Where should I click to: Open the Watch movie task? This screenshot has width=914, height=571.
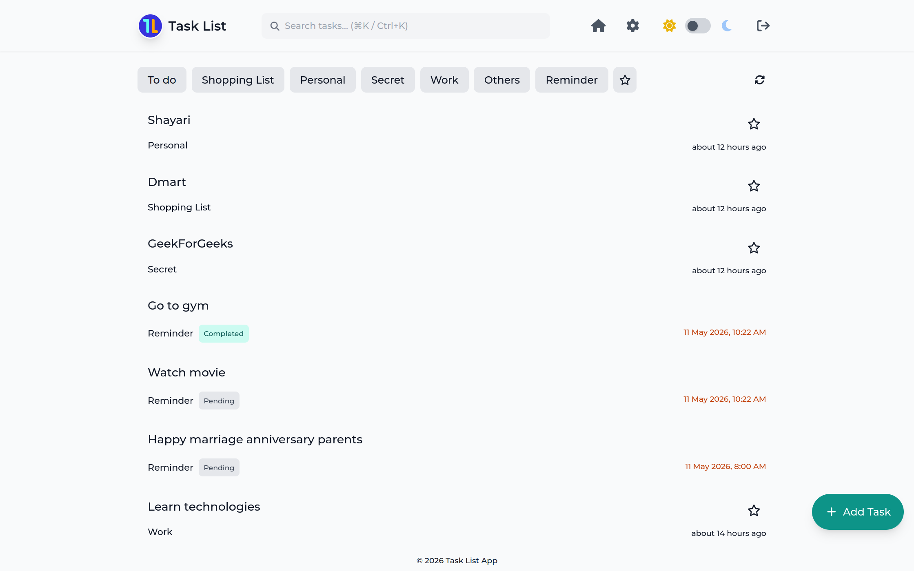pos(186,372)
